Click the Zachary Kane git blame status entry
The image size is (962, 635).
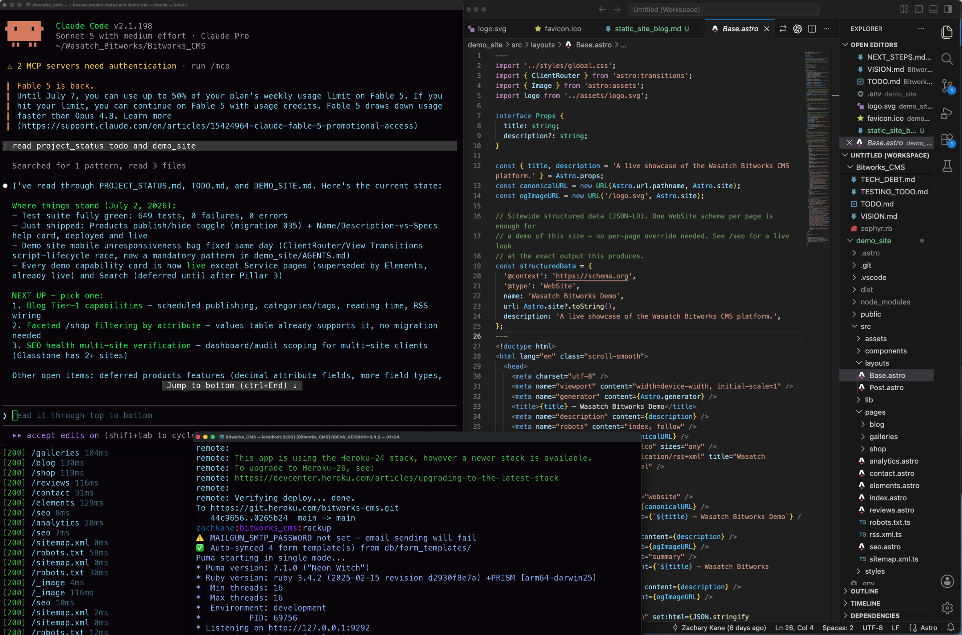coord(719,628)
